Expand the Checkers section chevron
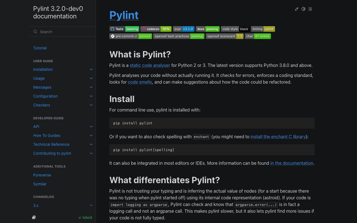This screenshot has height=223, width=357. (91, 105)
